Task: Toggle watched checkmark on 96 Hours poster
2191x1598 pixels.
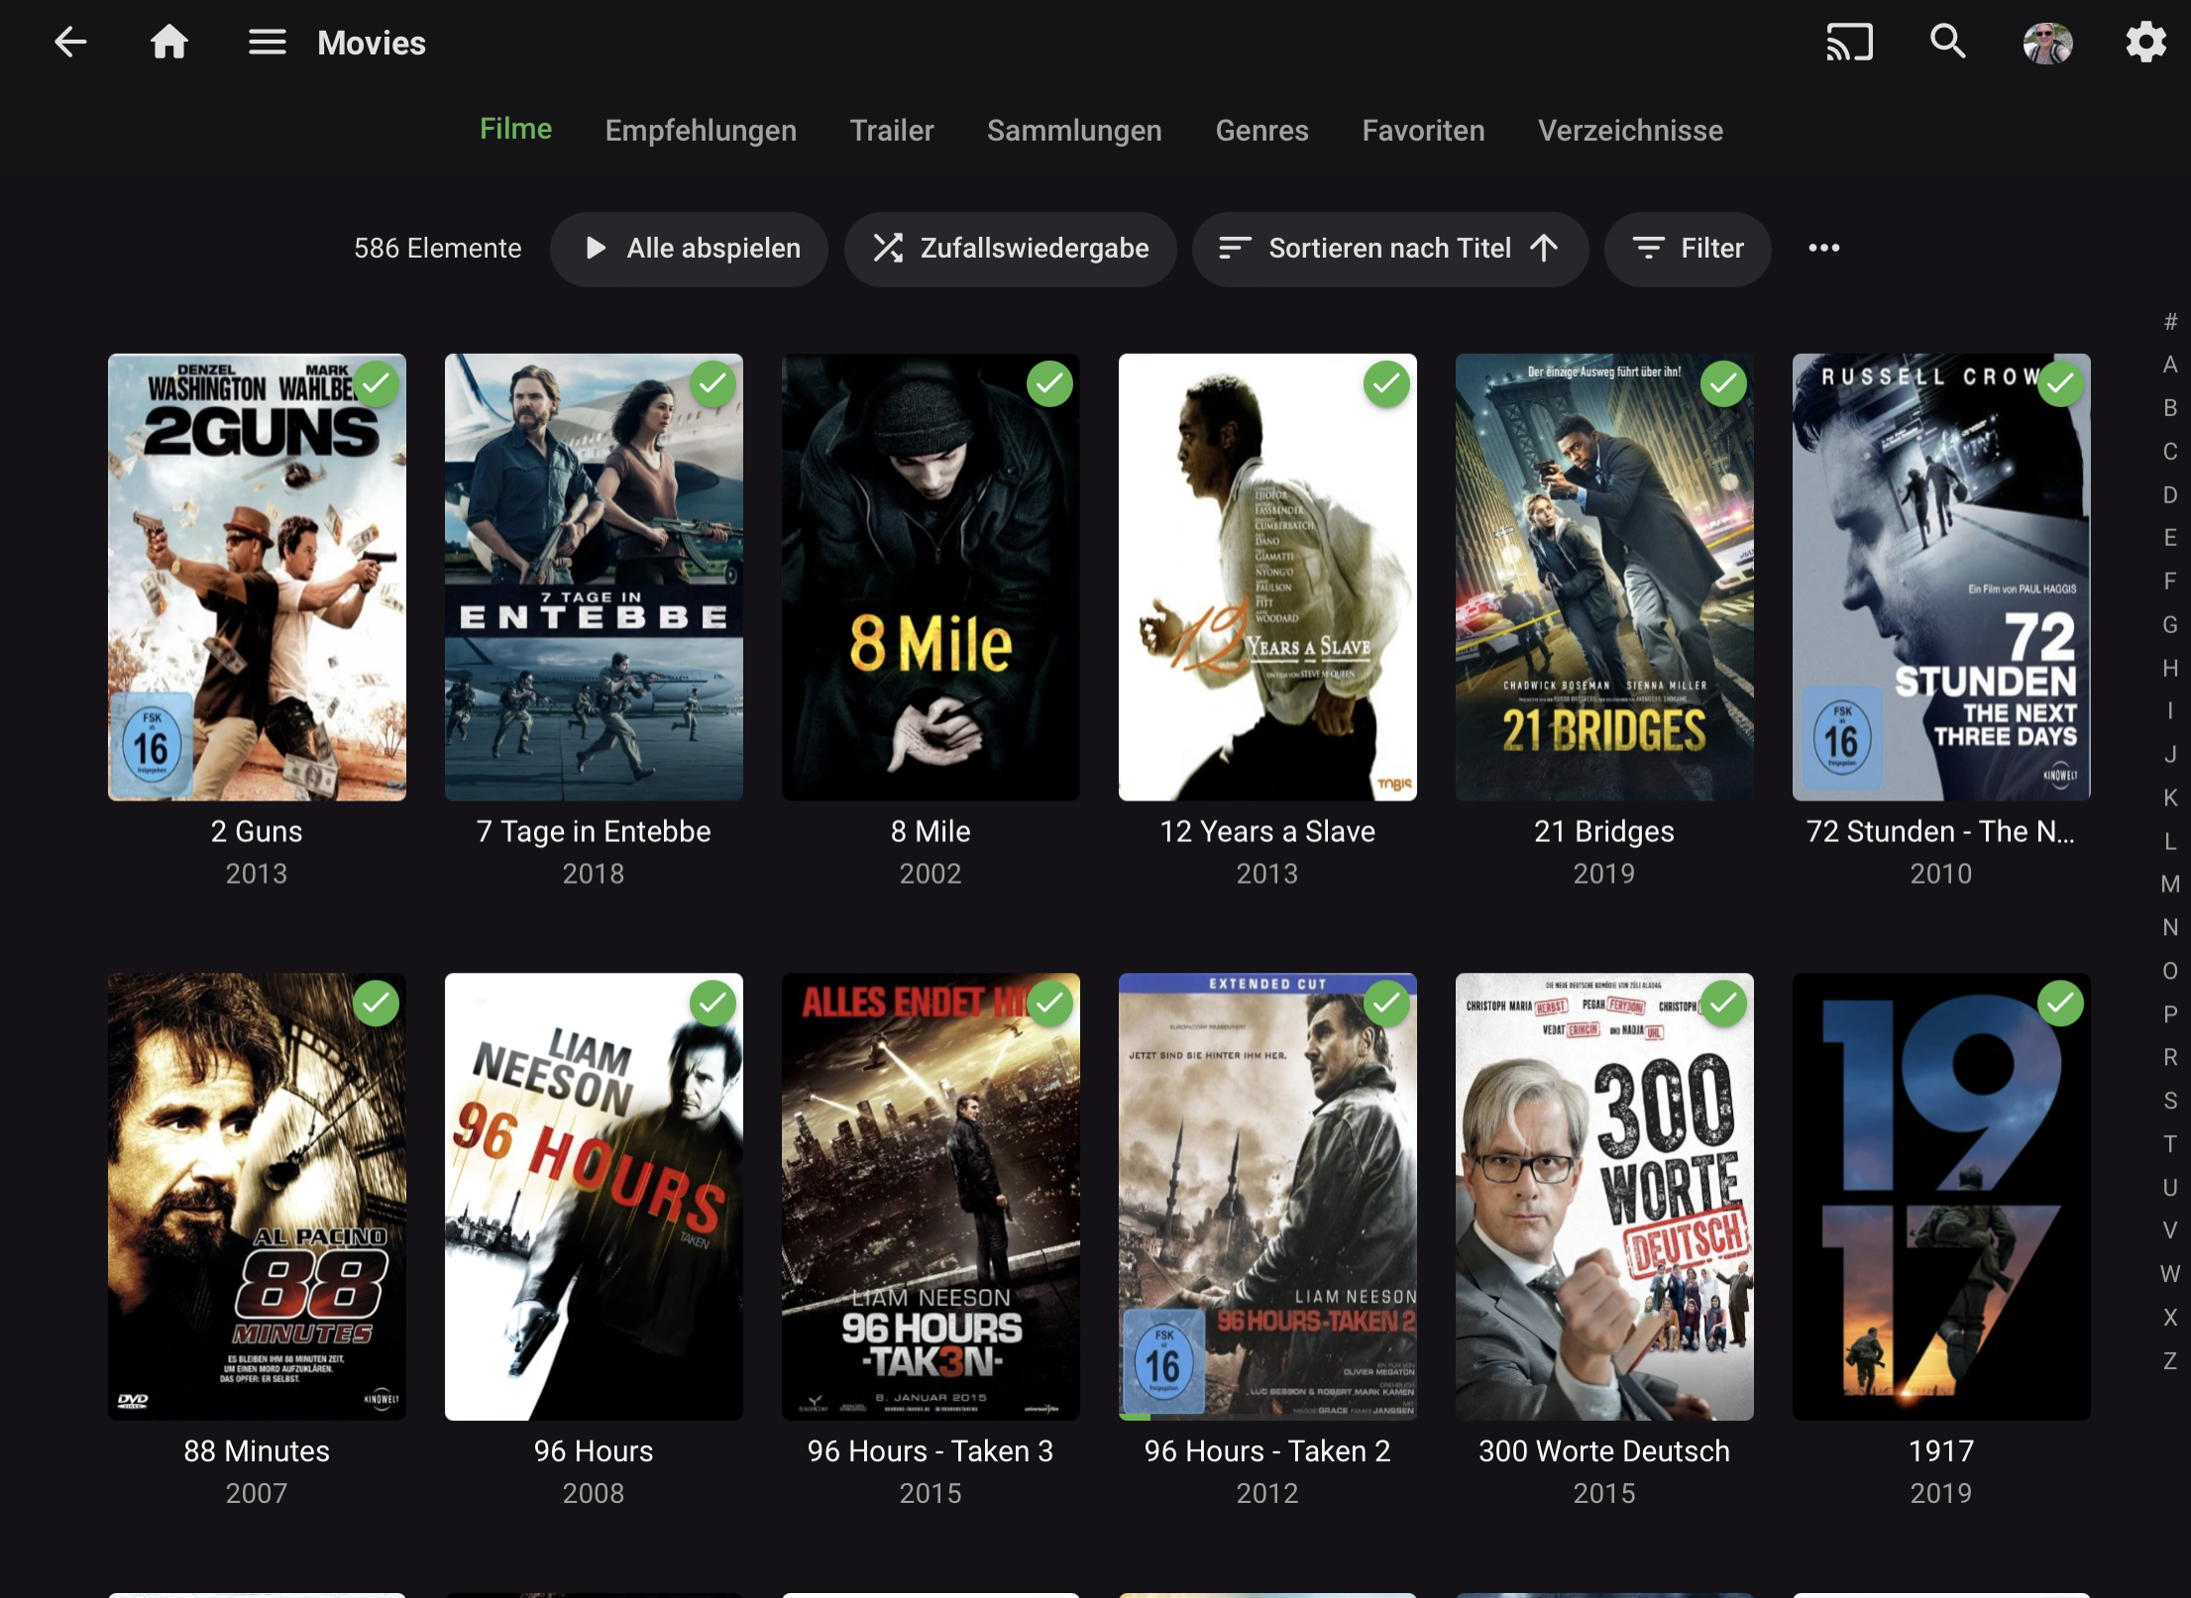Action: pos(713,1004)
